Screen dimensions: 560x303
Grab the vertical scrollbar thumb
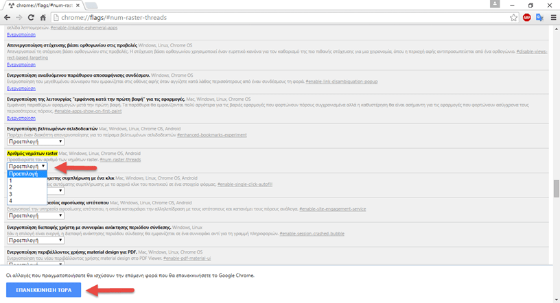coord(557,189)
